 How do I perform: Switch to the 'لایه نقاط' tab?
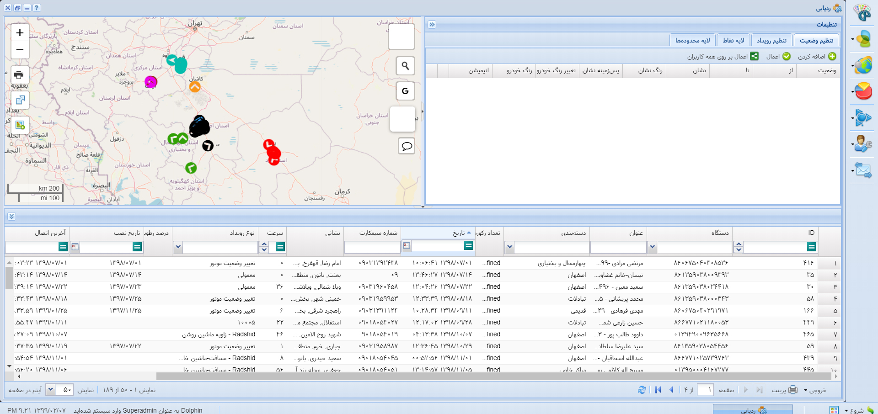733,41
